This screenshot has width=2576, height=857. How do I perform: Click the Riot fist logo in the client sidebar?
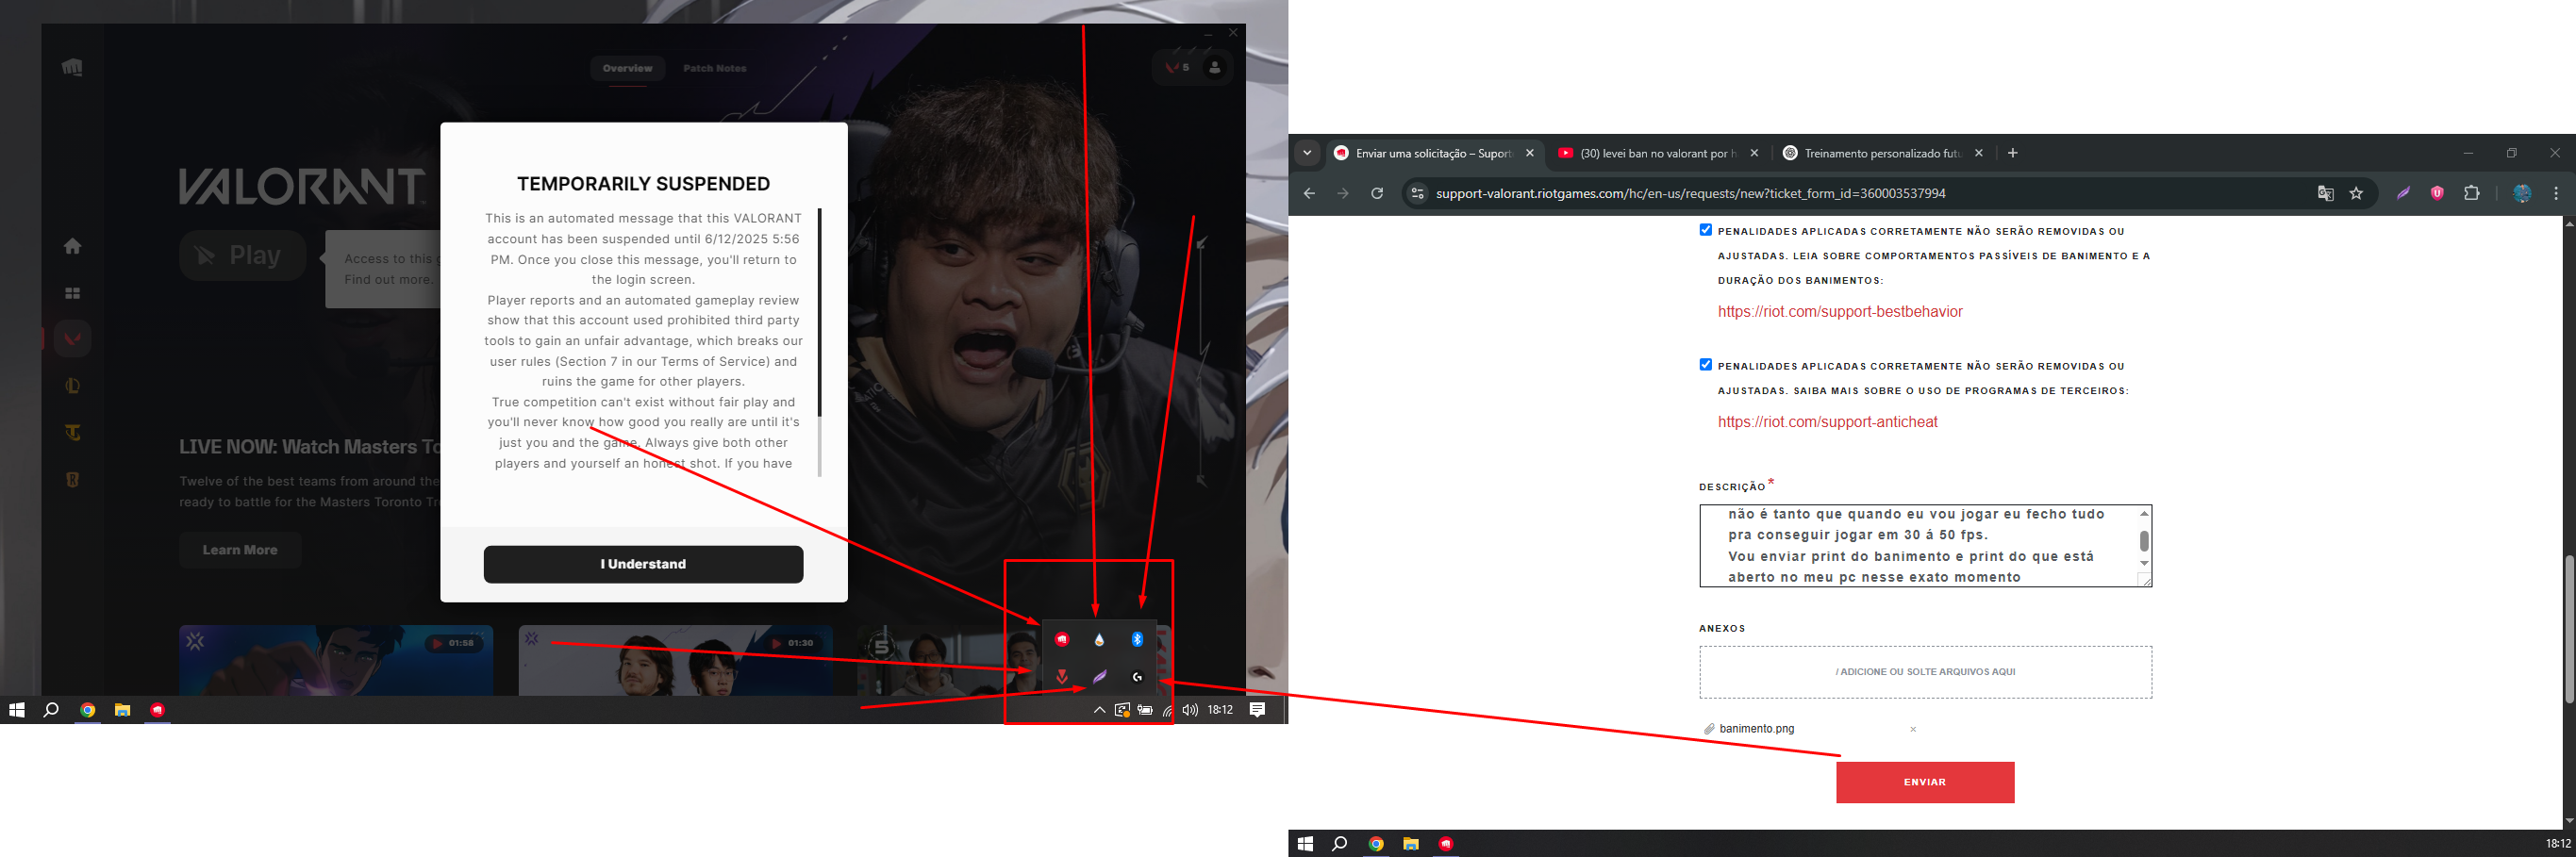click(72, 68)
